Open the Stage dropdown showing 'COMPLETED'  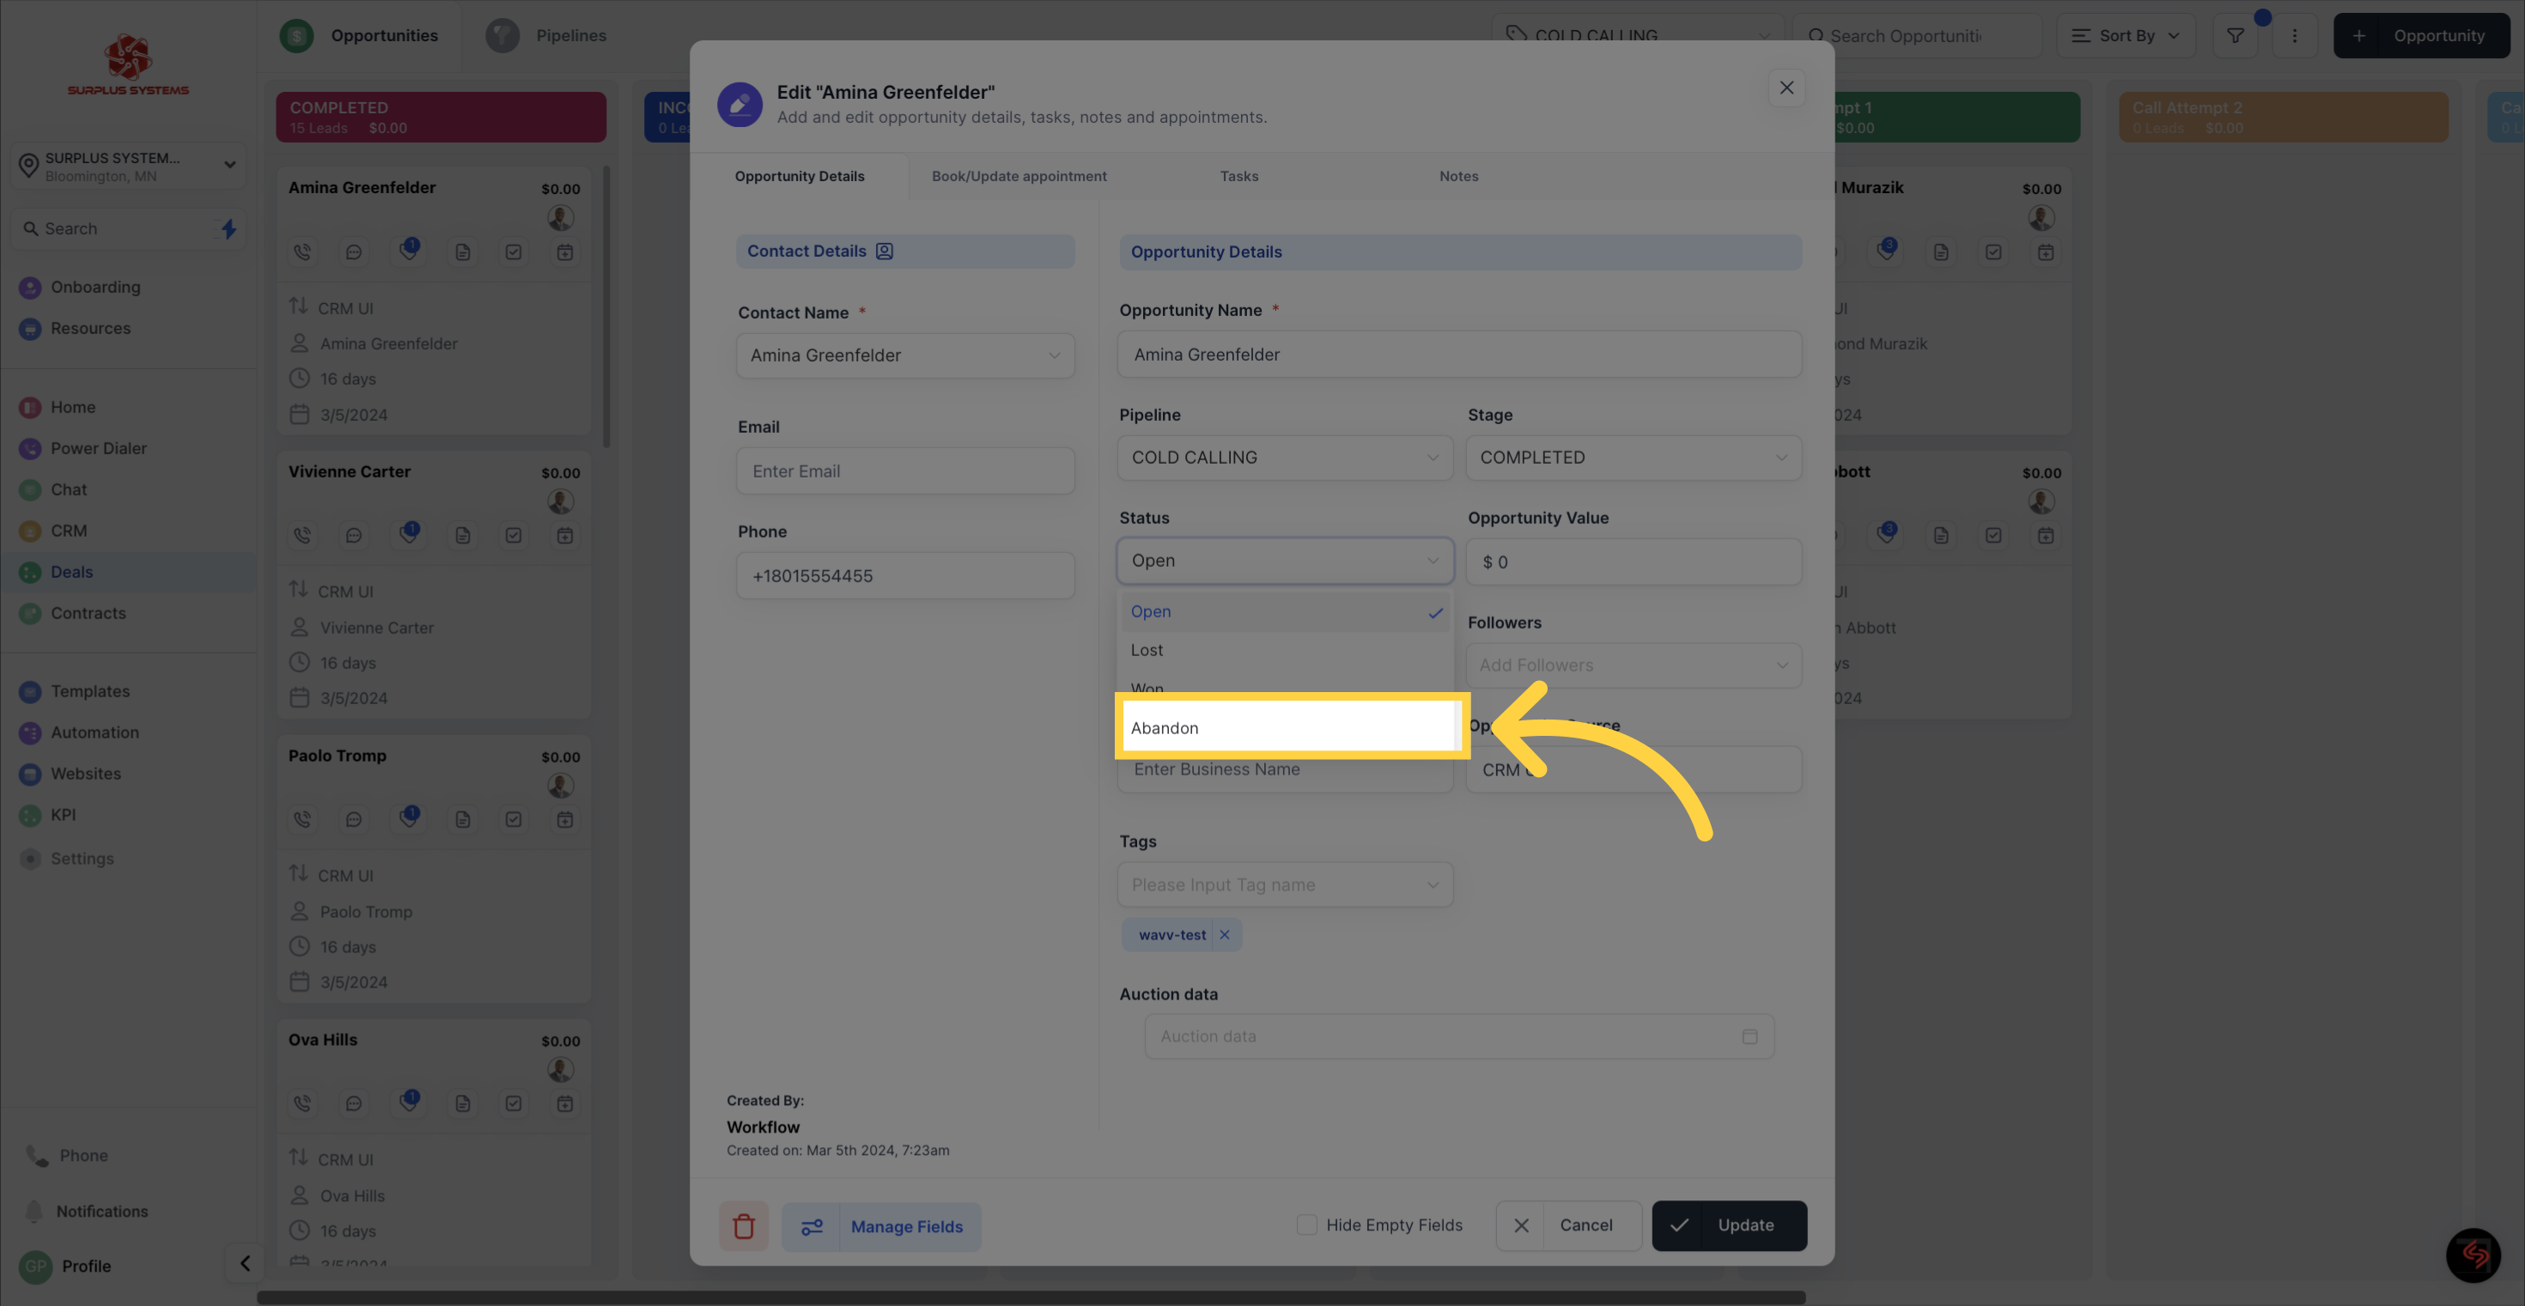[x=1633, y=459]
